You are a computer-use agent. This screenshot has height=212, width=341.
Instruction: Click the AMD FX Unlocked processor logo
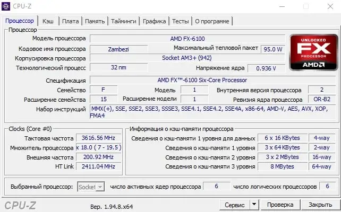313,52
